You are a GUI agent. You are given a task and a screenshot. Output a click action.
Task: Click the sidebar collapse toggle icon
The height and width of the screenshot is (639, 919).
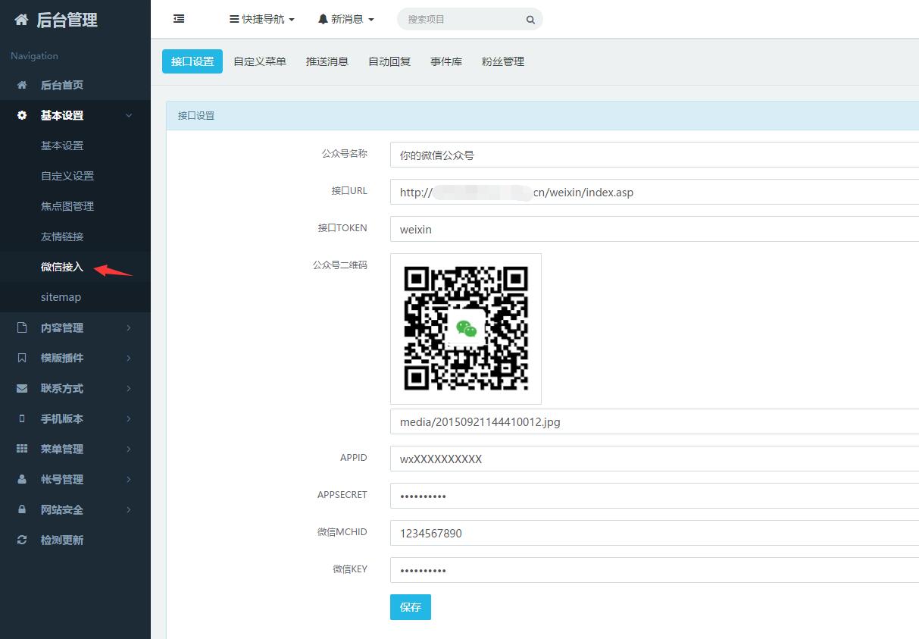pos(179,19)
